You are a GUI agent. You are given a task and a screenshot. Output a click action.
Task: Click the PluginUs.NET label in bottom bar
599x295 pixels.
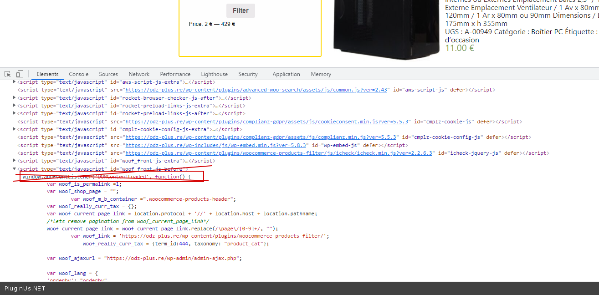(x=25, y=289)
